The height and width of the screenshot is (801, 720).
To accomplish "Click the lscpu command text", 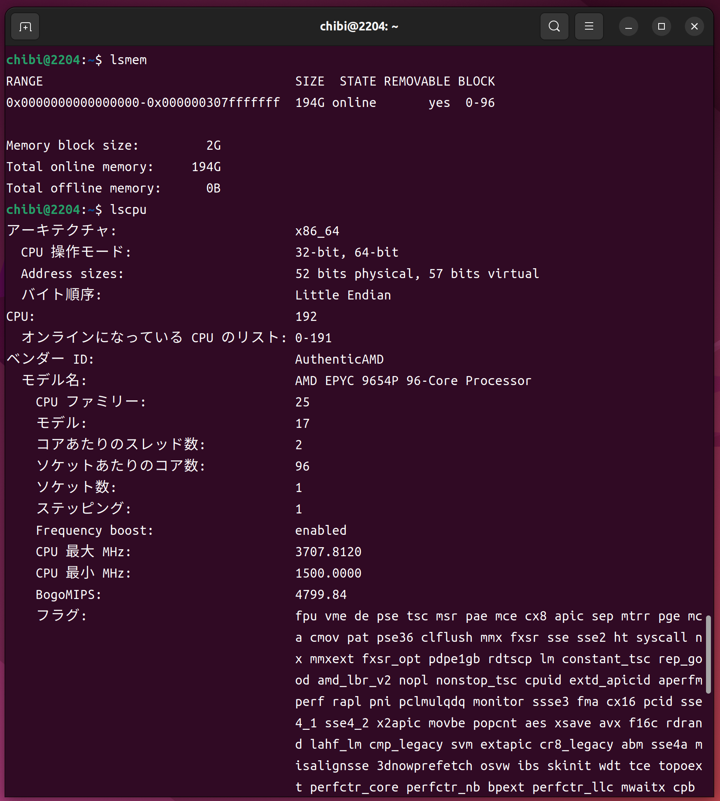I will click(128, 210).
